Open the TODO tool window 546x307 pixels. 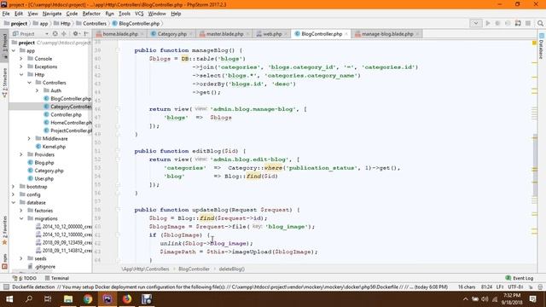coord(25,278)
